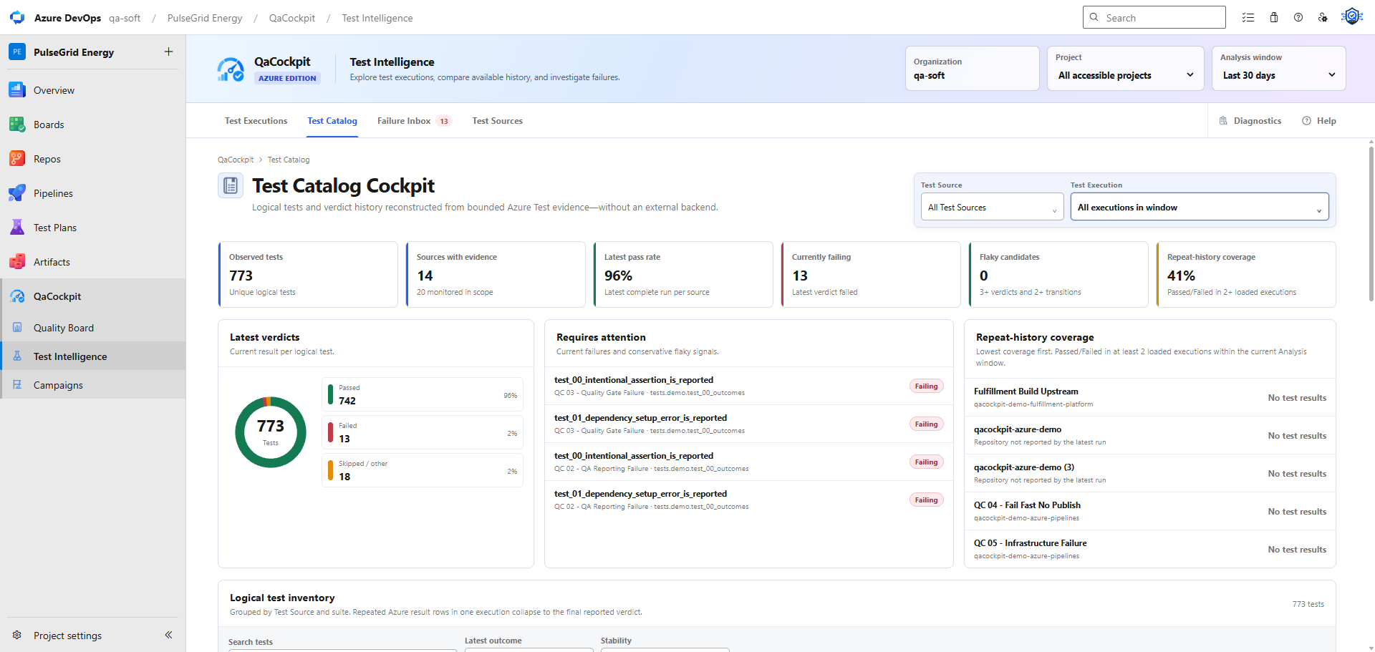
Task: Click the Failure Inbox 13 count badge
Action: click(444, 121)
